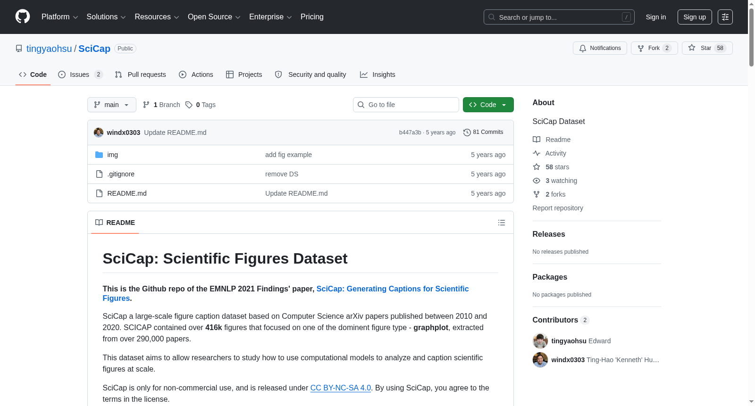Switch to the Security and quality tab
755x406 pixels.
click(x=310, y=75)
